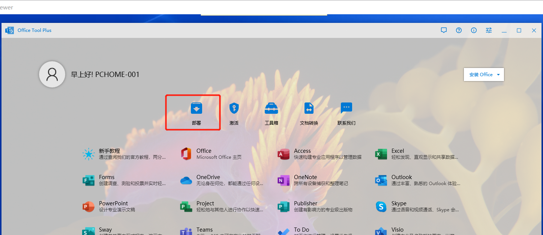This screenshot has height=235, width=543.
Task: Click the Forms title text
Action: click(107, 177)
